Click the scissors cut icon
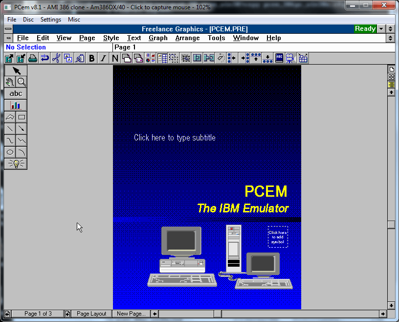399x322 pixels. point(56,58)
